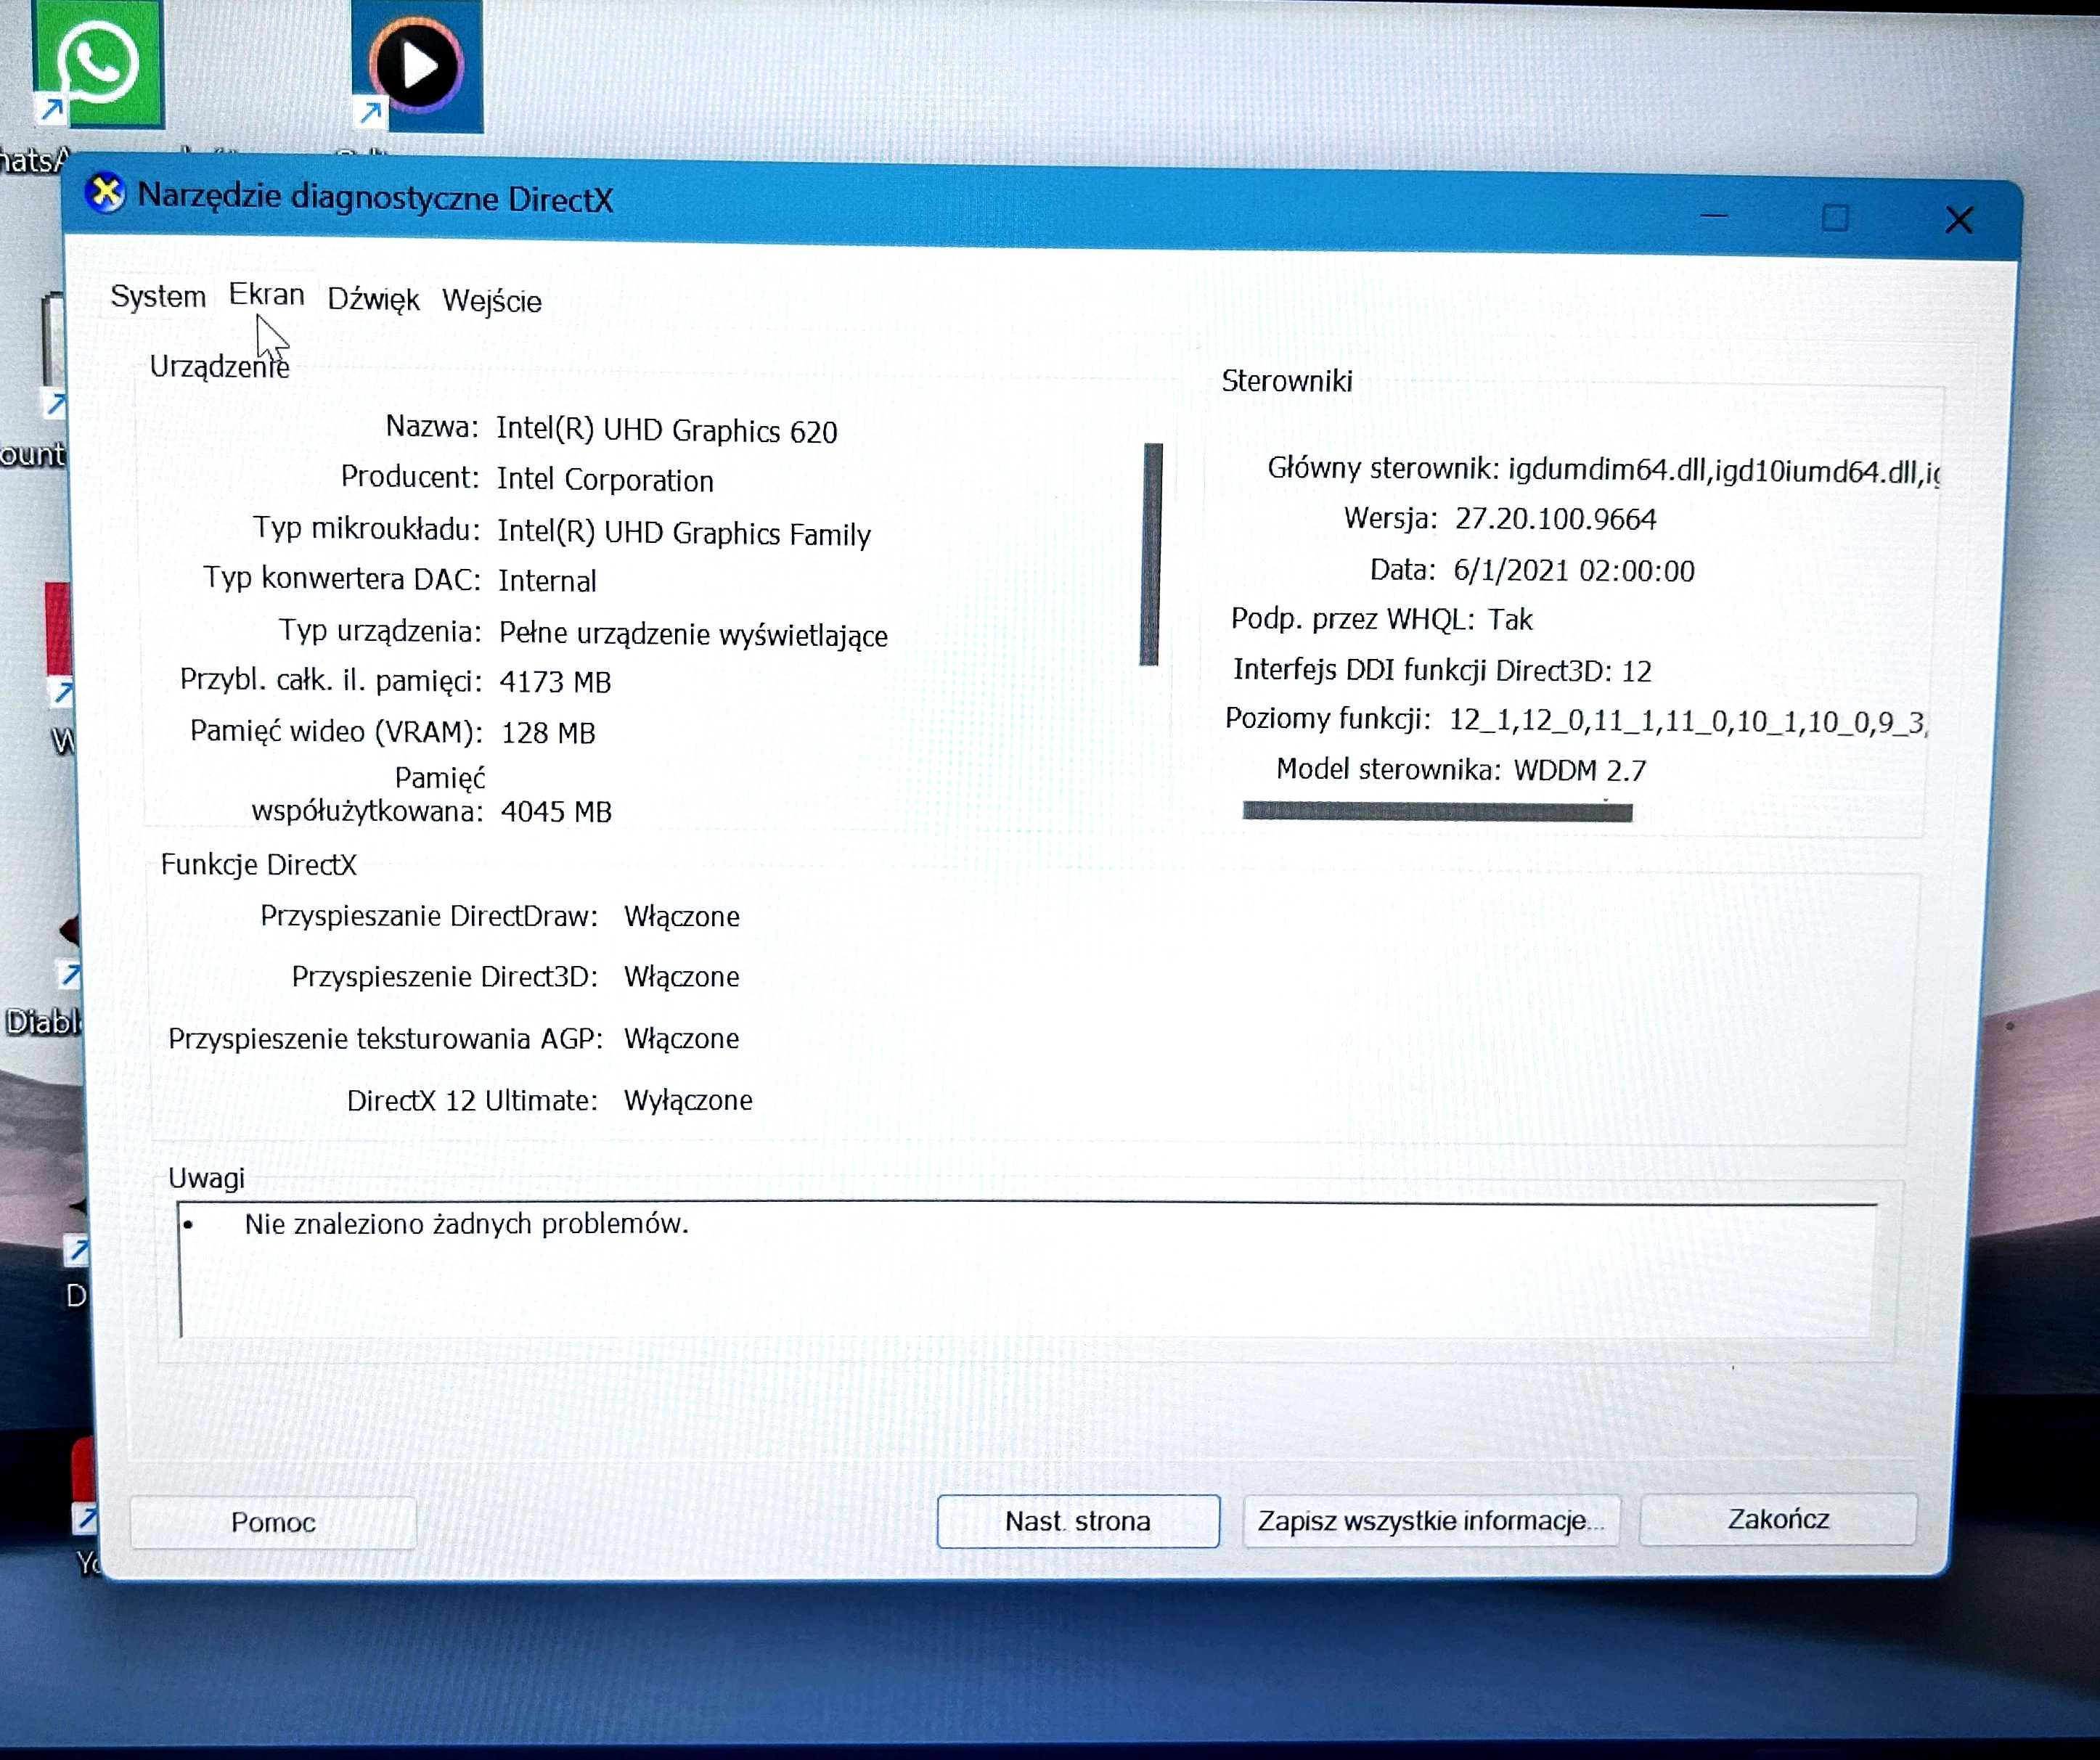Image resolution: width=2100 pixels, height=1760 pixels.
Task: Click the Zakończ button
Action: point(1778,1519)
